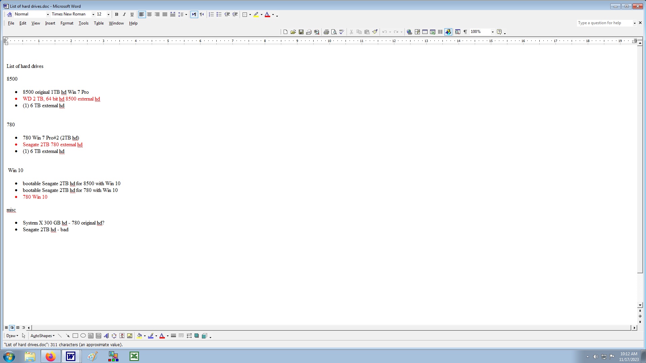This screenshot has width=646, height=363.
Task: Toggle Align Right alignment
Action: click(157, 14)
